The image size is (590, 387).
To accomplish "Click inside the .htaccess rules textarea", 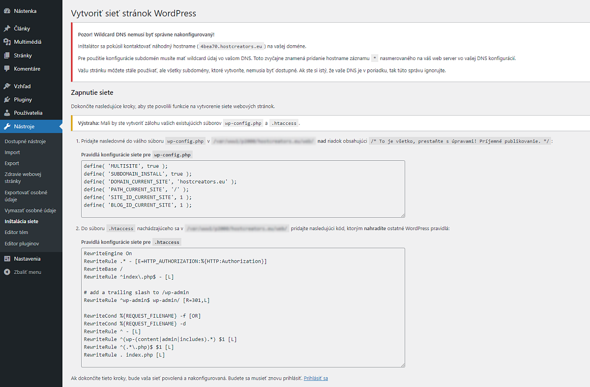I will coord(243,307).
